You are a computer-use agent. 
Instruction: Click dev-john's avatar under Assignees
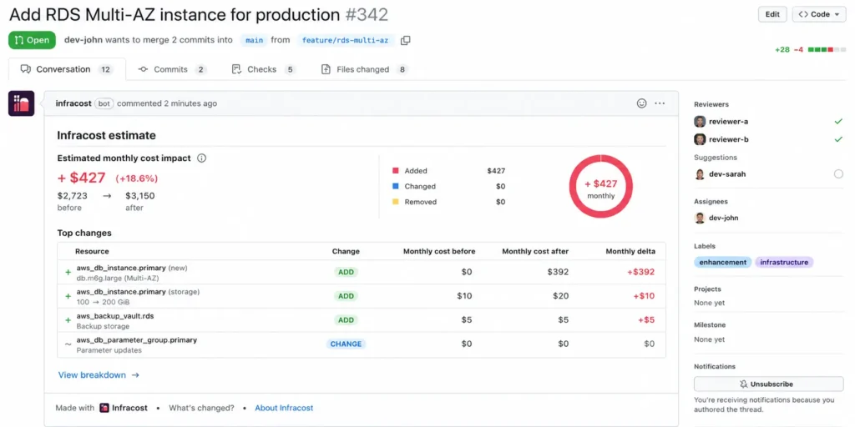coord(700,218)
